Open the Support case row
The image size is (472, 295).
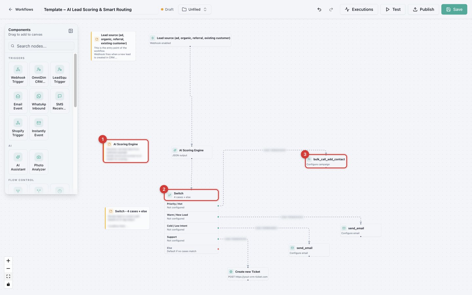point(191,239)
